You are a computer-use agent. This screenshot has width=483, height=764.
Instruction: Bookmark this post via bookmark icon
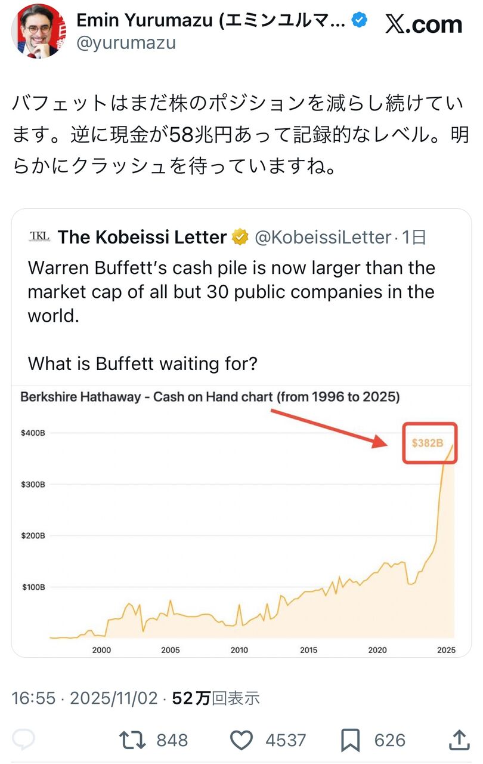click(x=350, y=740)
